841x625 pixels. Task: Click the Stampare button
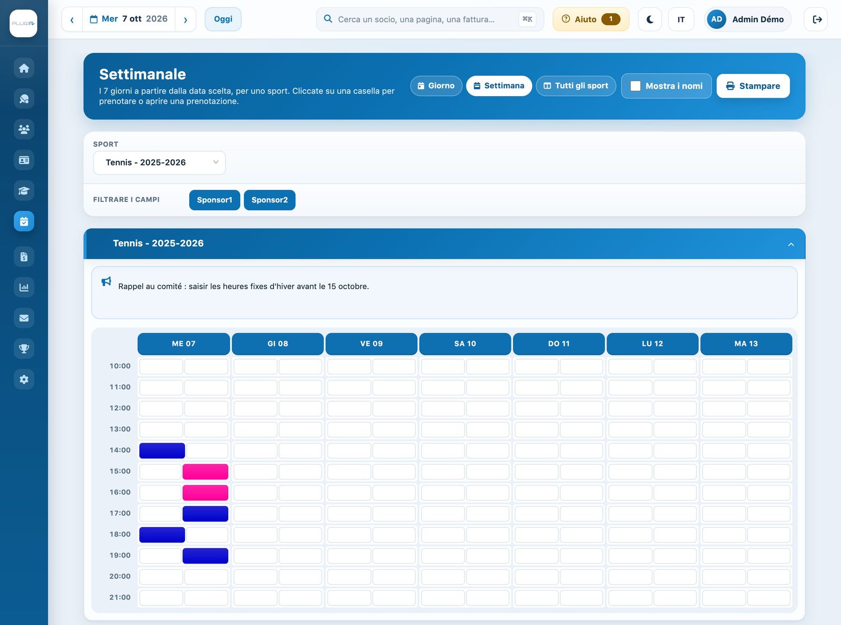[753, 86]
